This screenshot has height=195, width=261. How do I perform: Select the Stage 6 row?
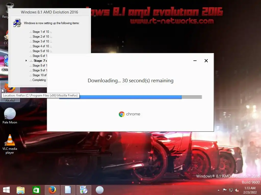38,56
